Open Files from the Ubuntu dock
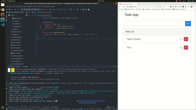 [3, 5]
